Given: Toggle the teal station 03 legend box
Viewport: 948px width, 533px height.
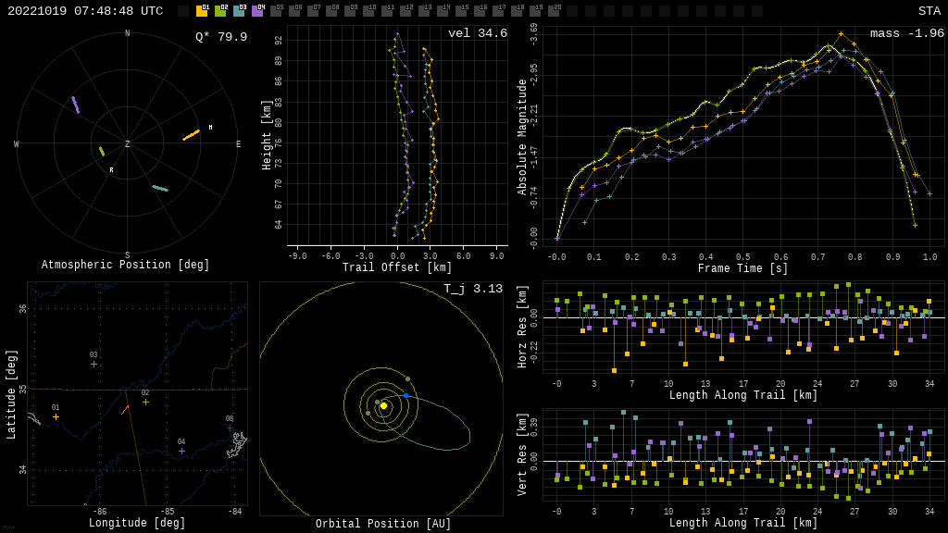Looking at the screenshot, I should point(239,11).
